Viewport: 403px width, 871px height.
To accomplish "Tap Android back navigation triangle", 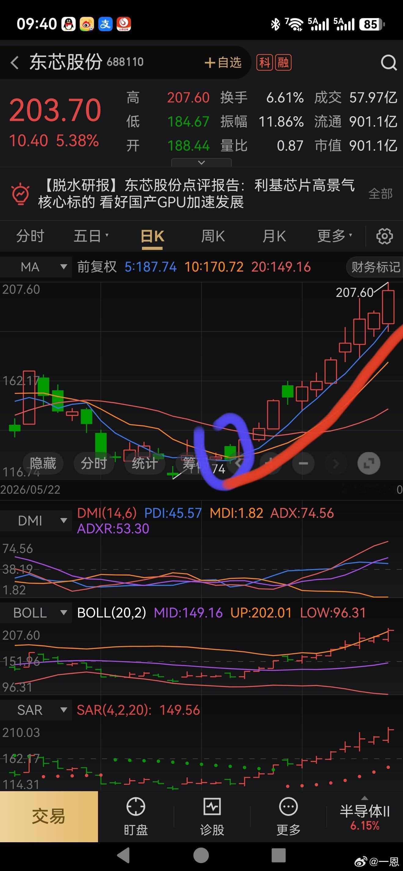I will 124,856.
